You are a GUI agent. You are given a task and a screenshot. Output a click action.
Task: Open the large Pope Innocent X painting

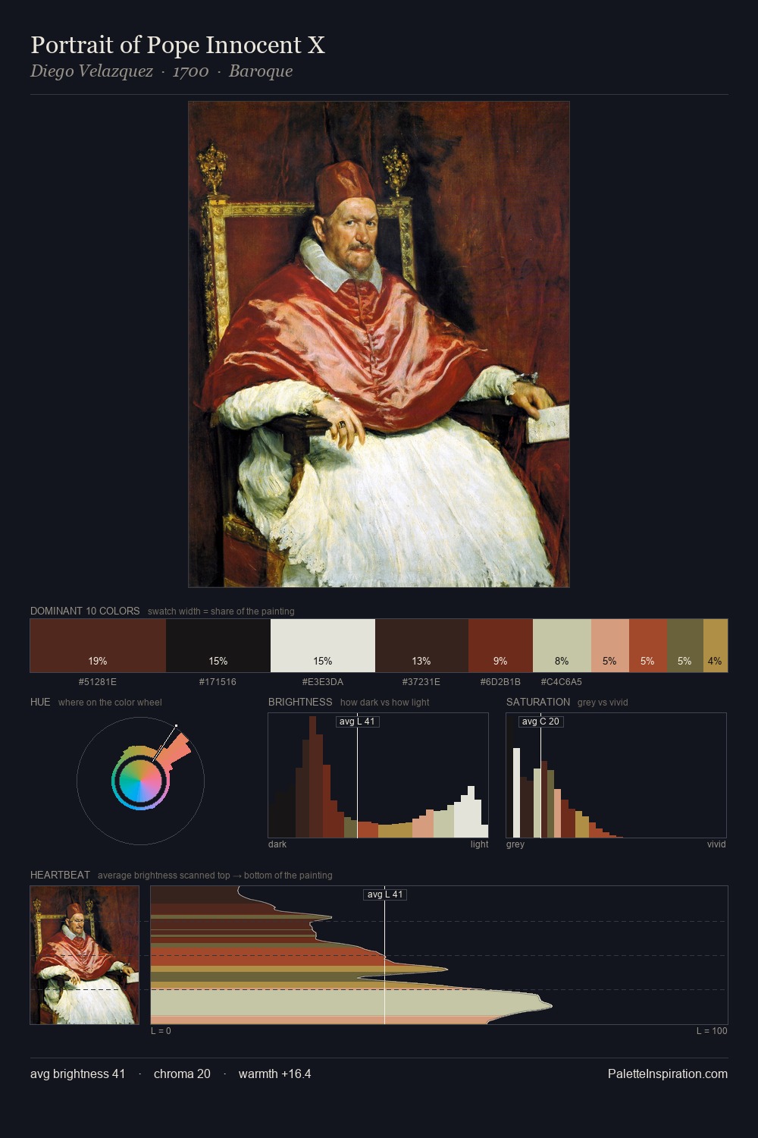point(379,344)
